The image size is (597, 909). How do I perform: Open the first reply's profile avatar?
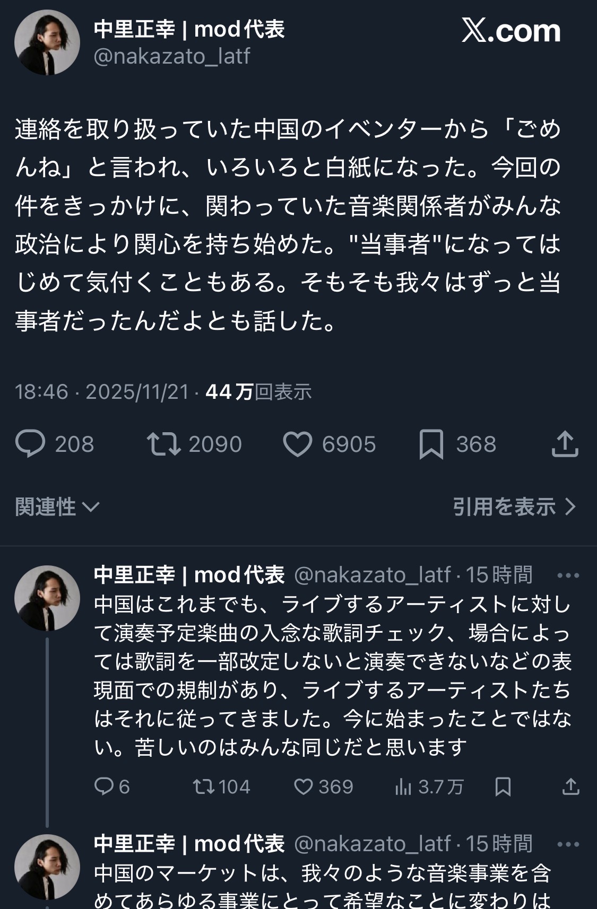47,598
